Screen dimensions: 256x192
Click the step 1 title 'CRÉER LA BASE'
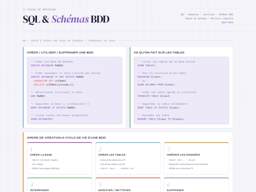tap(41, 155)
